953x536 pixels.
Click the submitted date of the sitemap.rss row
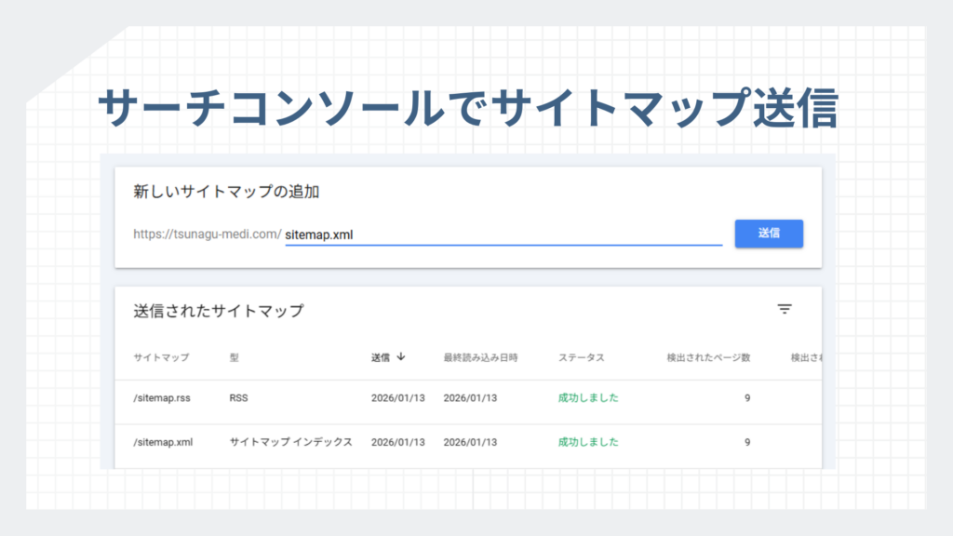point(397,398)
